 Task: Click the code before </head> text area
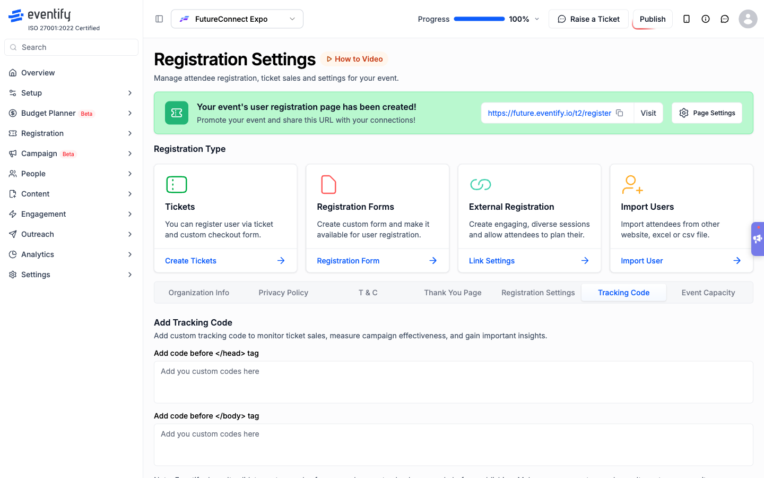[x=454, y=382]
